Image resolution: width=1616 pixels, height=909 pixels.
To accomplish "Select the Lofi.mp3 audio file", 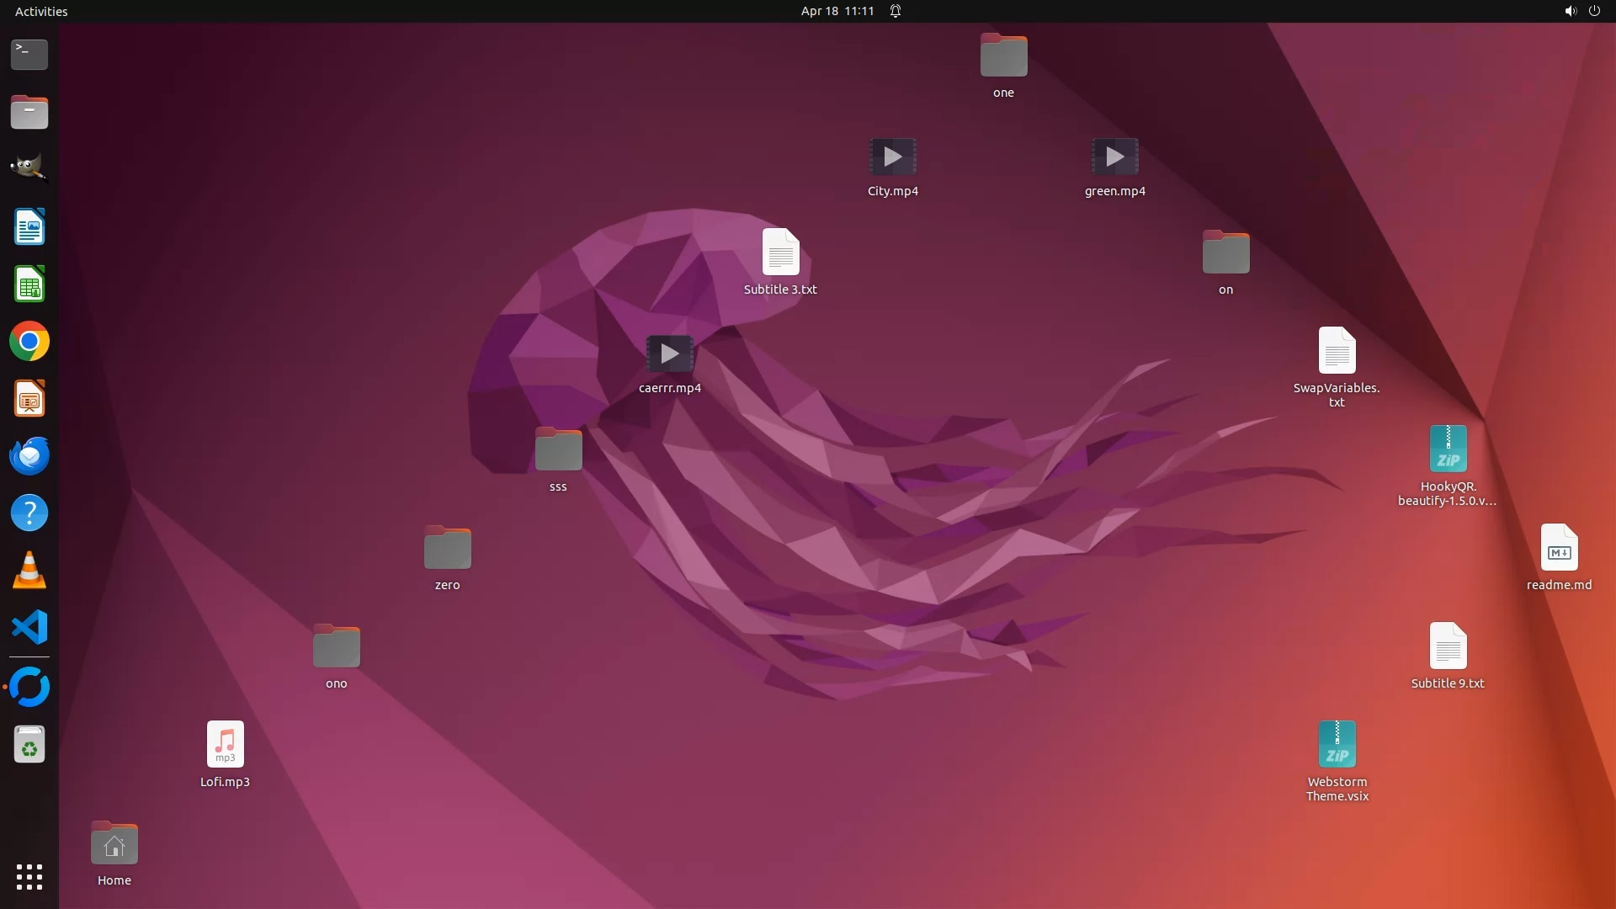I will [x=225, y=745].
